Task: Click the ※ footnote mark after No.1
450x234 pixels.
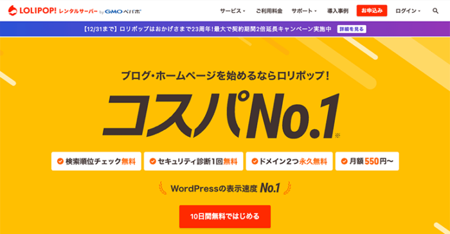Action: coord(337,136)
